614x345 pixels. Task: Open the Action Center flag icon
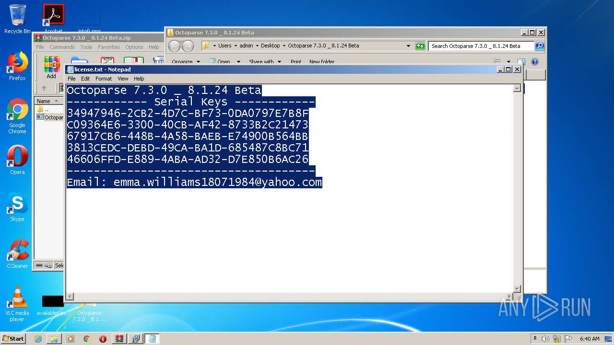click(x=568, y=339)
